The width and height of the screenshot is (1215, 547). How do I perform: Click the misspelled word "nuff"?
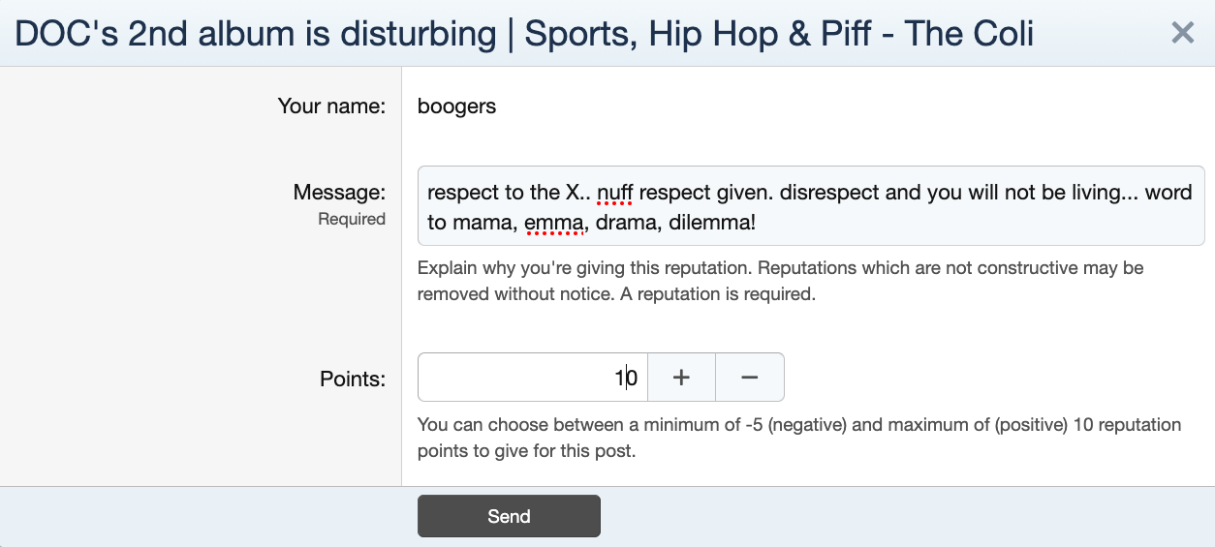coord(614,193)
